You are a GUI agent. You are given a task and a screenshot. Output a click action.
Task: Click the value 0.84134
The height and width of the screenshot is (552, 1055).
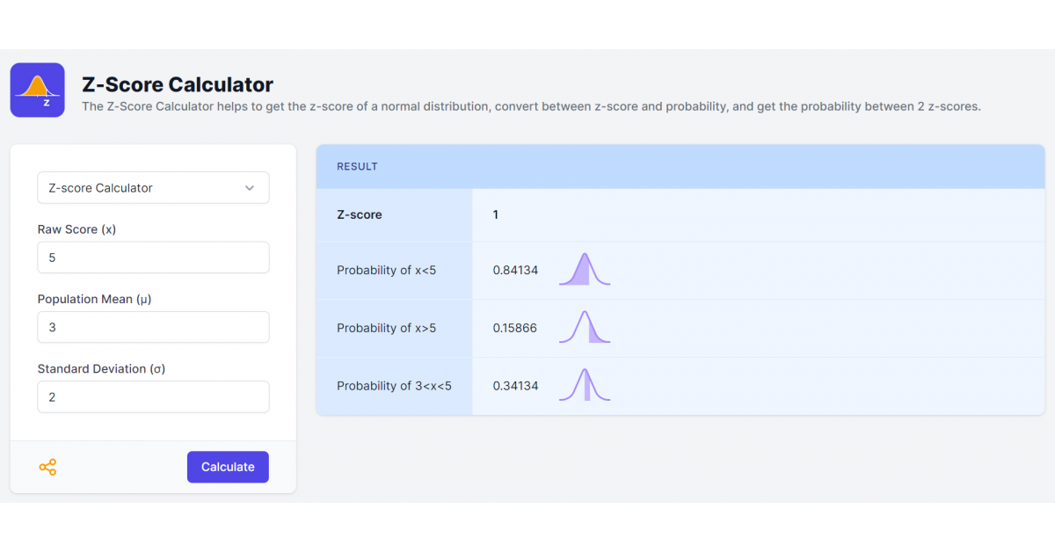pyautogui.click(x=515, y=270)
